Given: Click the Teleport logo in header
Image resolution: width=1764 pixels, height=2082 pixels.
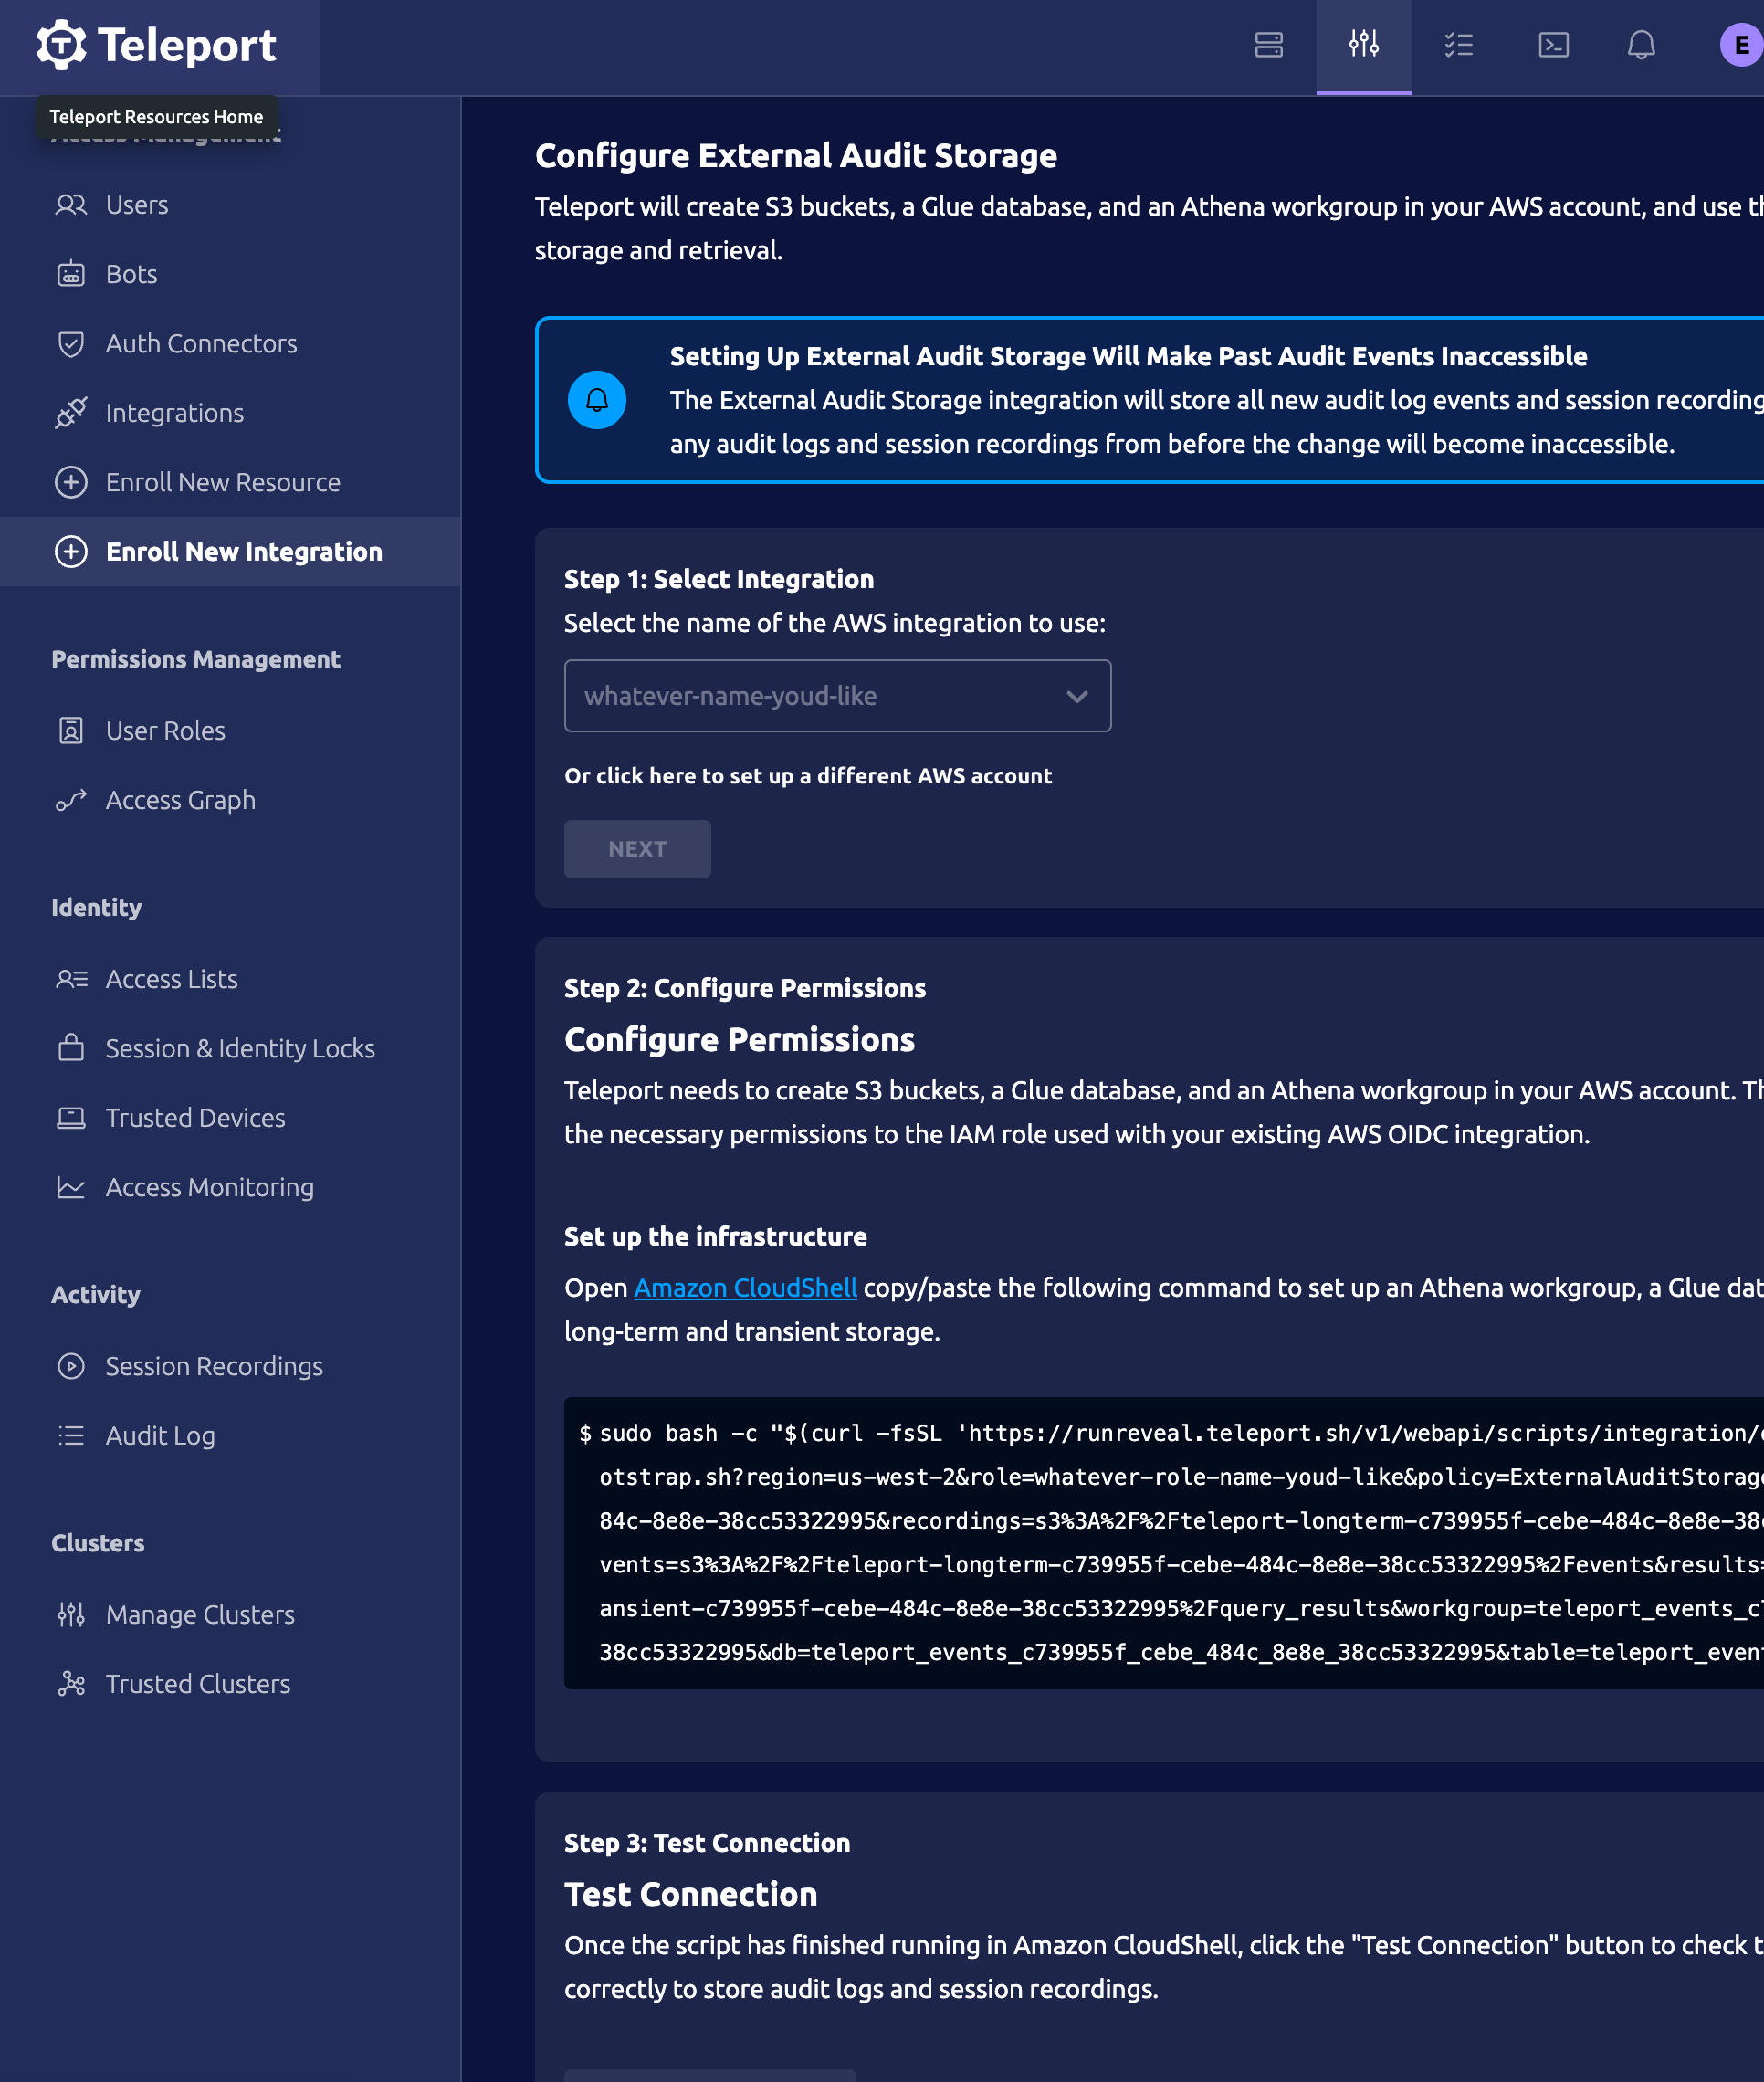Looking at the screenshot, I should tap(157, 45).
